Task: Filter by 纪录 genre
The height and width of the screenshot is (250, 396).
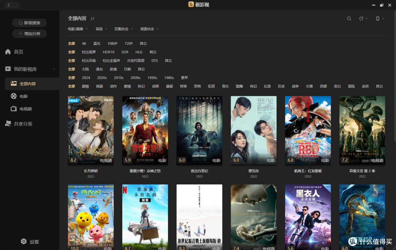Action: 267,86
